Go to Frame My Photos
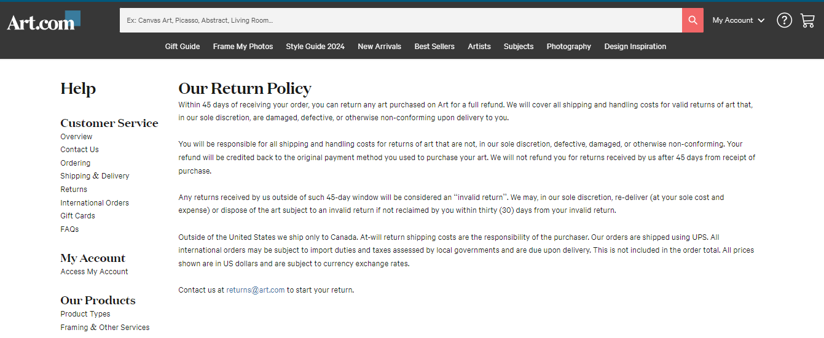This screenshot has height=338, width=824. click(x=243, y=47)
